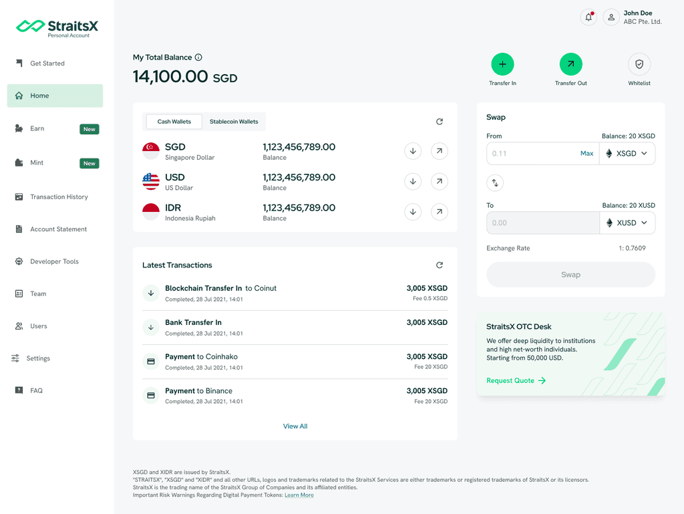The height and width of the screenshot is (514, 684).
Task: Click Balance: 20 XUSD label
Action: coord(629,205)
